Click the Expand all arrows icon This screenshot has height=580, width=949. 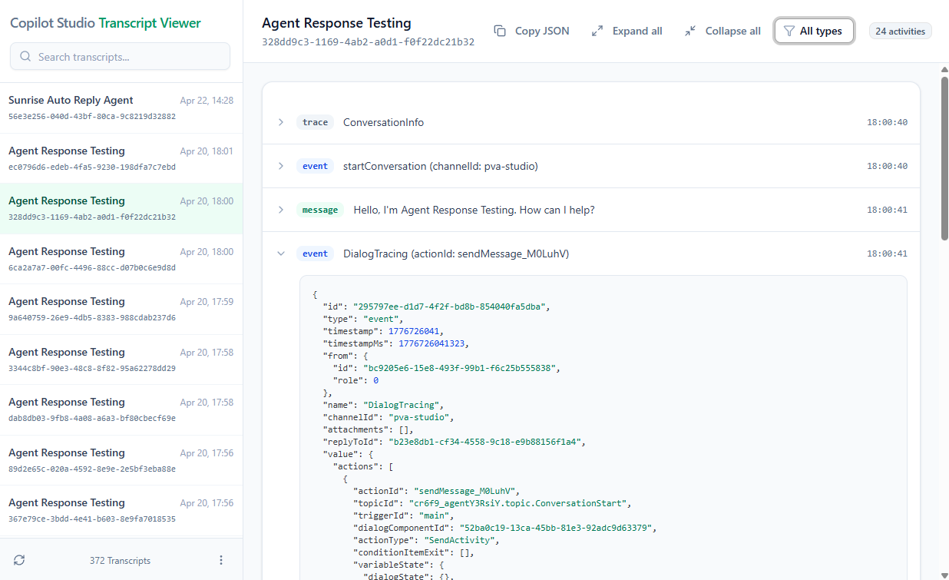pyautogui.click(x=597, y=31)
